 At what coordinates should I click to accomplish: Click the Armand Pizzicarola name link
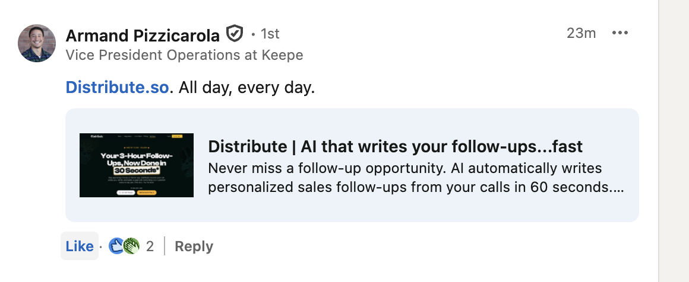(143, 36)
